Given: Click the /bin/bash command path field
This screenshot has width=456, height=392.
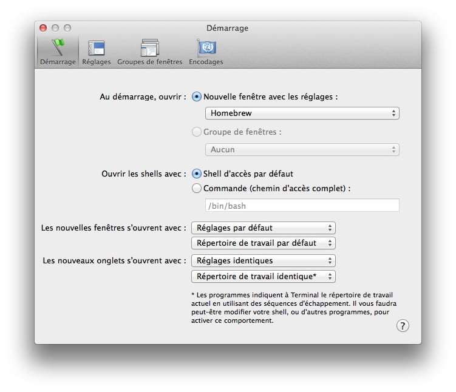Looking at the screenshot, I should pyautogui.click(x=302, y=206).
